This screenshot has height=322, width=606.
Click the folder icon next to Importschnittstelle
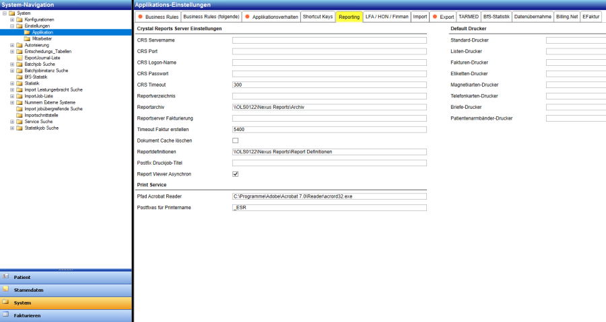pyautogui.click(x=20, y=115)
